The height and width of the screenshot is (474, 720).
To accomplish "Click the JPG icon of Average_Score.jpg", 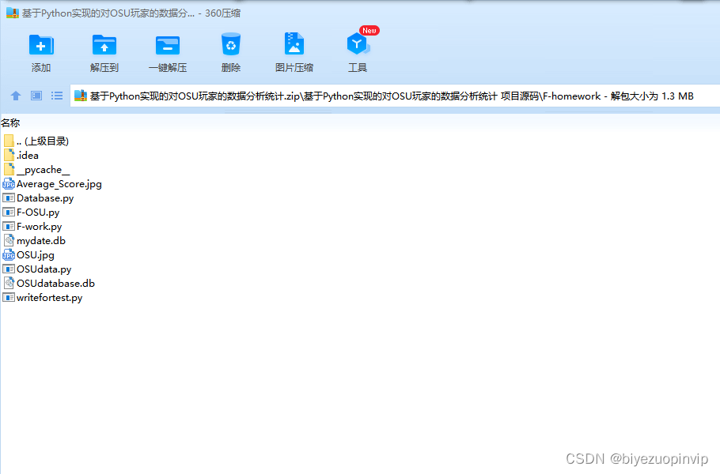I will click(9, 184).
